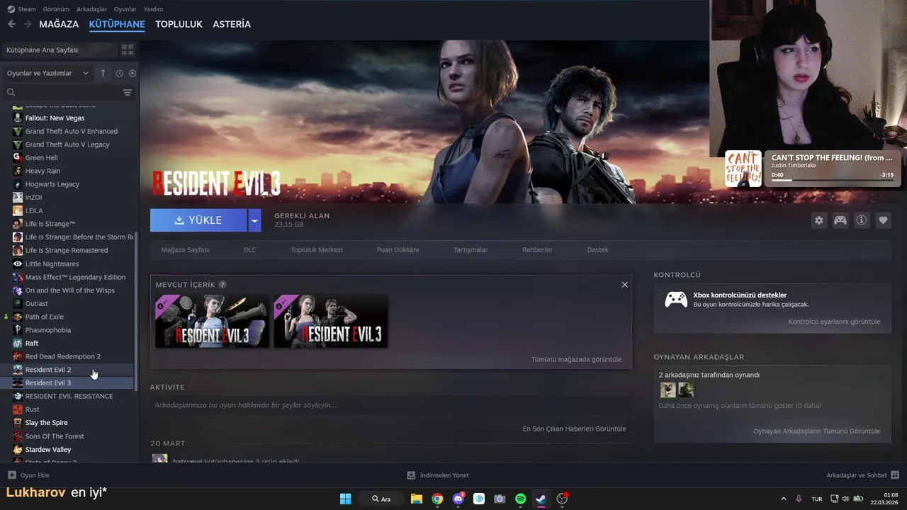Screen dimensions: 907x510
Task: Select Red Dead Redemption 2 in library
Action: [x=62, y=356]
